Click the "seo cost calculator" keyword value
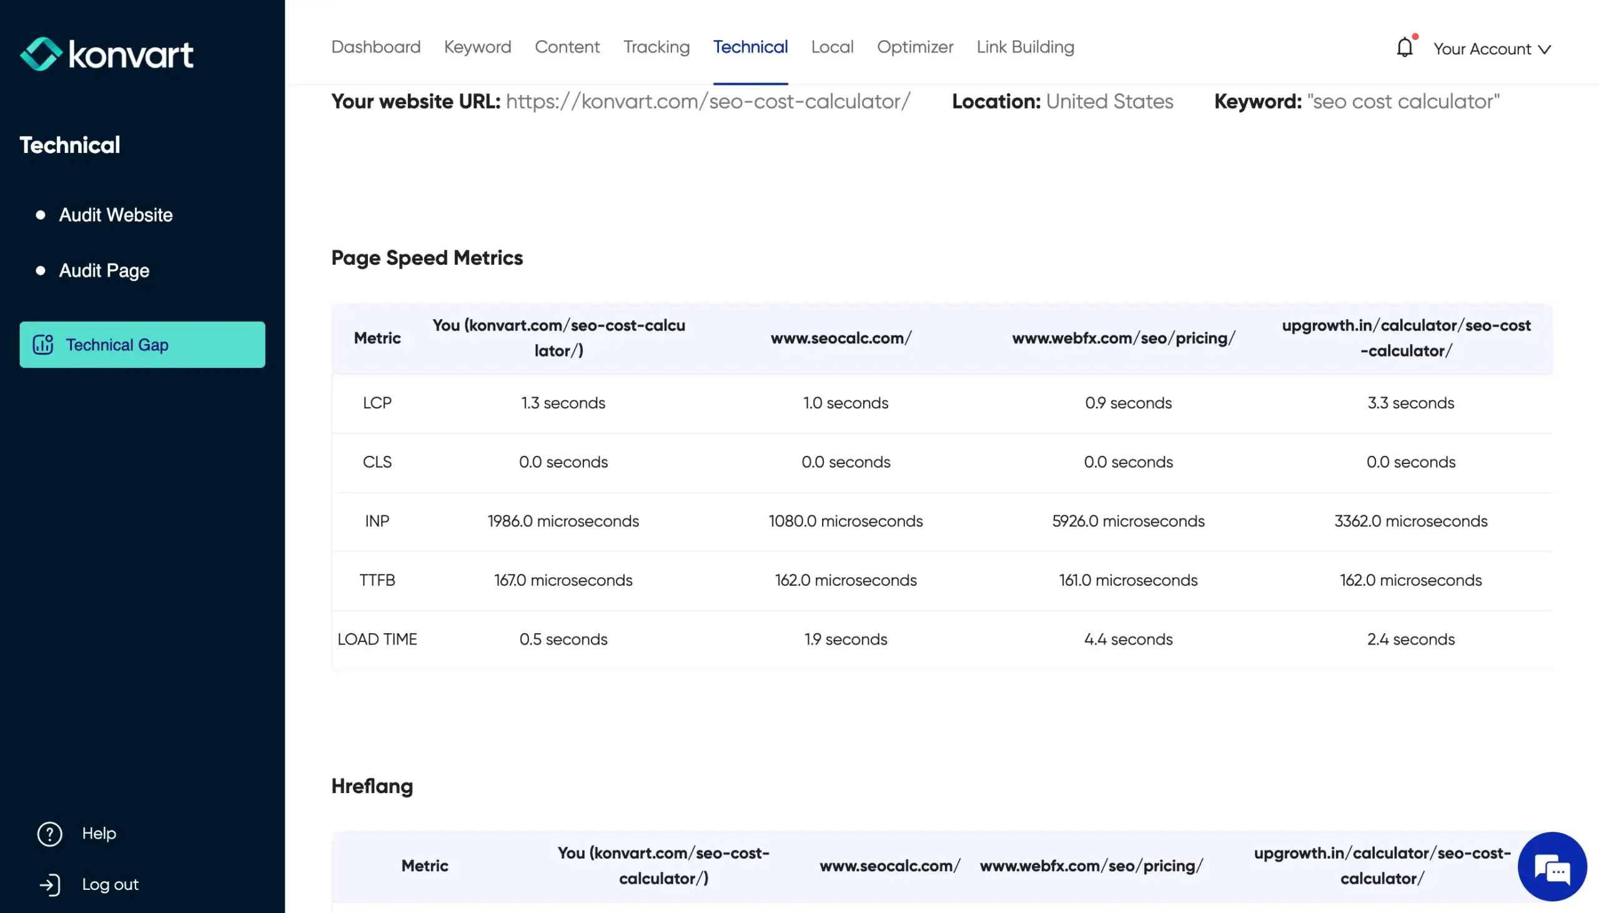1599x913 pixels. pyautogui.click(x=1403, y=102)
